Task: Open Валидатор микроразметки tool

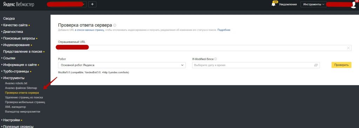Action: 22,112
